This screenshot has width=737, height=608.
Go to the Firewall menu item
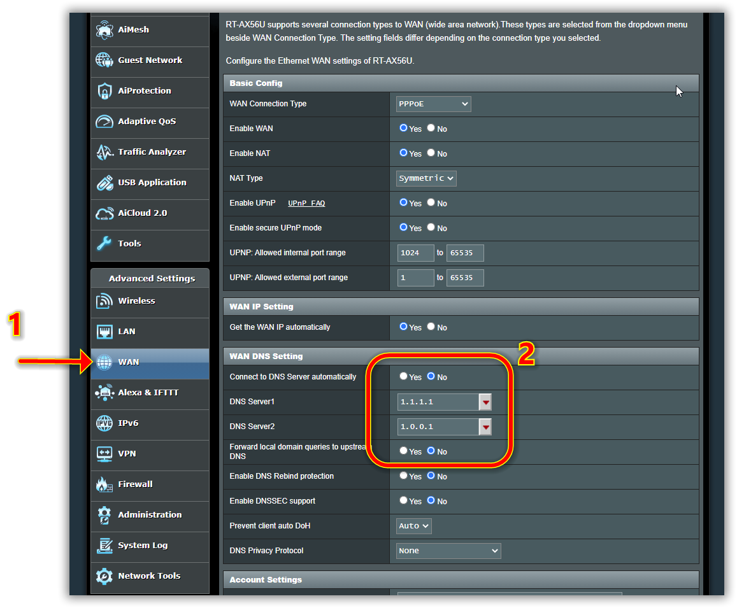coord(150,486)
